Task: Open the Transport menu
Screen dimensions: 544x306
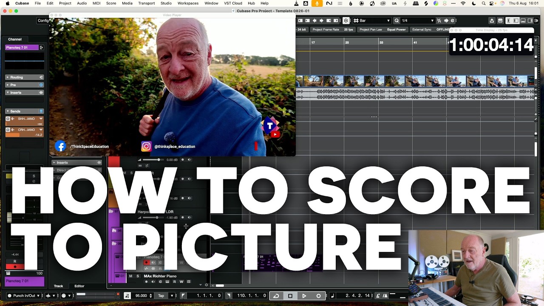Action: [147, 3]
